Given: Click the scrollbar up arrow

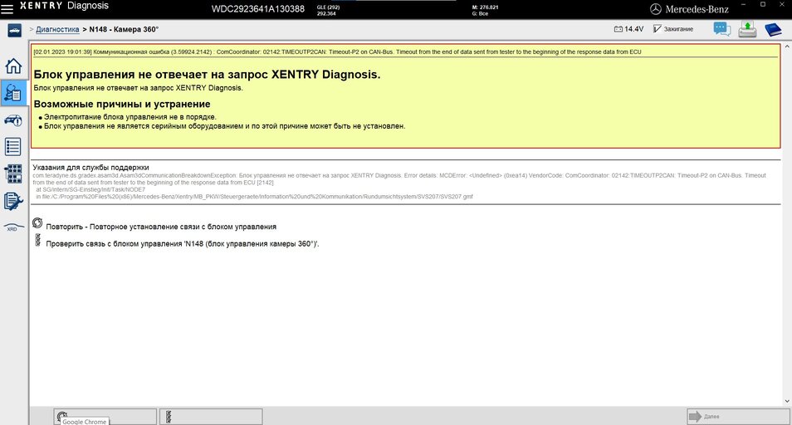Looking at the screenshot, I should (786, 46).
